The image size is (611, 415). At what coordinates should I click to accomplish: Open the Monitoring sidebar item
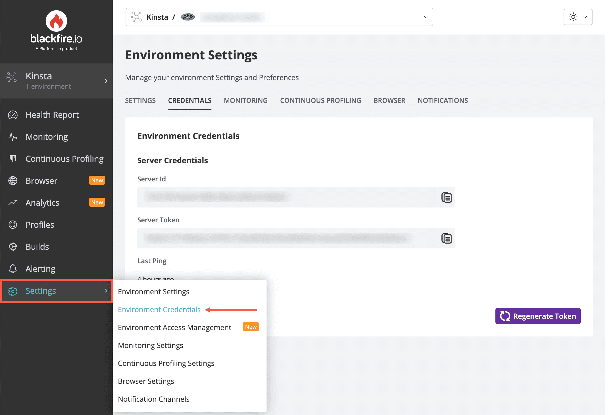click(x=47, y=137)
